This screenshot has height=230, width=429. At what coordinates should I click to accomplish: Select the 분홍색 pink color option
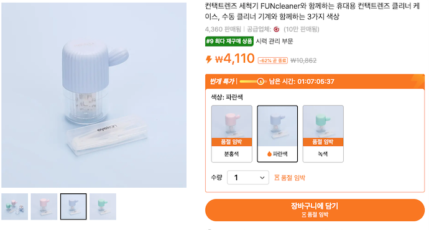point(232,134)
